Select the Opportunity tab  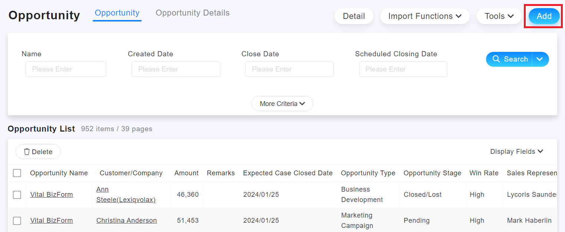pyautogui.click(x=117, y=13)
